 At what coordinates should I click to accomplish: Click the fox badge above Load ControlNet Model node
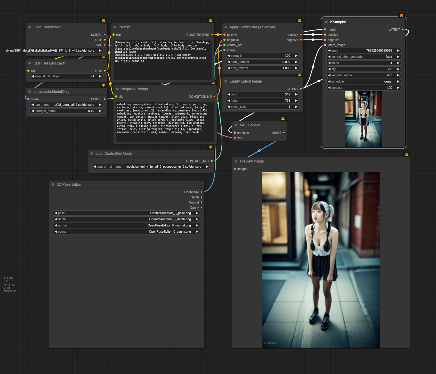pyautogui.click(x=211, y=147)
